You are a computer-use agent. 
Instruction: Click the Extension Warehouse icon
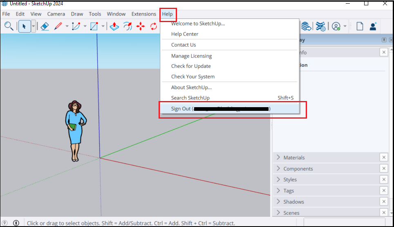point(306,26)
